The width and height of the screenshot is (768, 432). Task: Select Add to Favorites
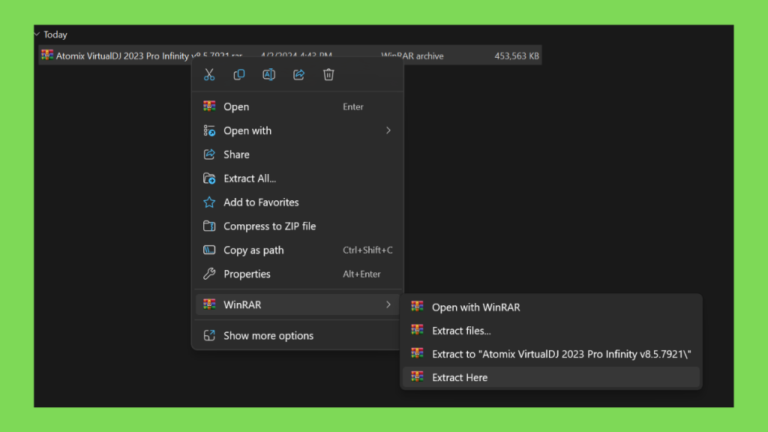(x=297, y=202)
